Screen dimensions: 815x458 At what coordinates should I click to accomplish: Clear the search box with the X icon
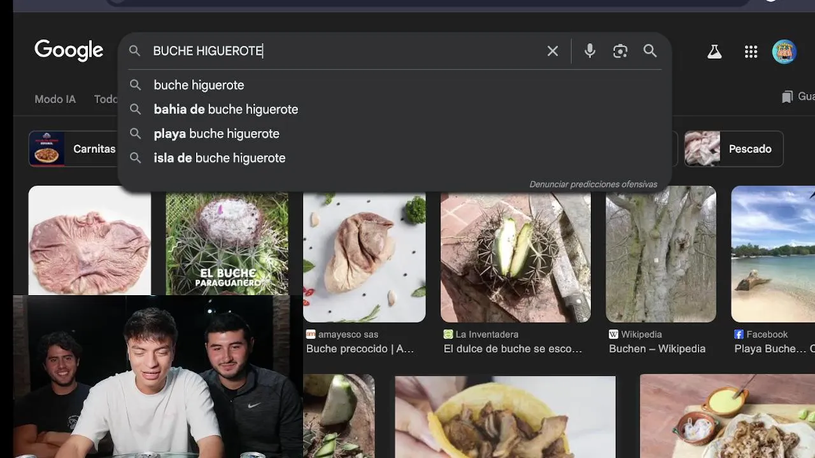coord(553,51)
